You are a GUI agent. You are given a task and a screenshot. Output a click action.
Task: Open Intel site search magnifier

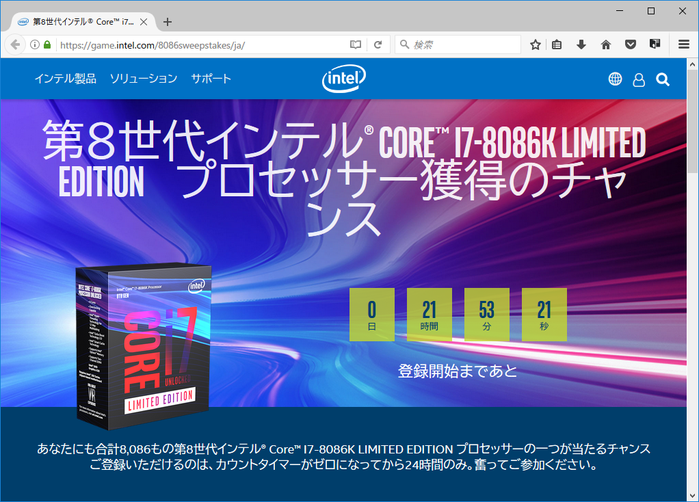click(x=663, y=79)
